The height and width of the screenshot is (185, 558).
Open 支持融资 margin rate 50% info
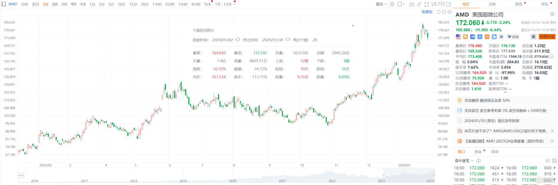click(x=505, y=101)
